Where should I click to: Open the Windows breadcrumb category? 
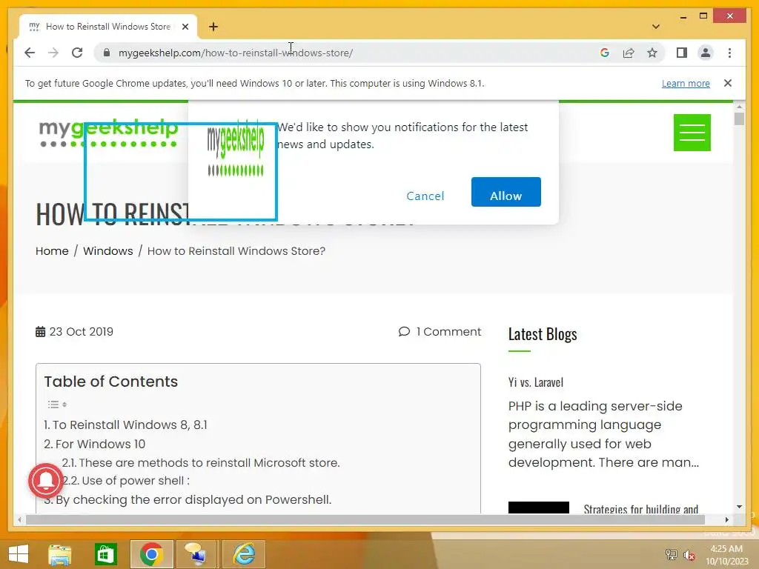pyautogui.click(x=108, y=251)
